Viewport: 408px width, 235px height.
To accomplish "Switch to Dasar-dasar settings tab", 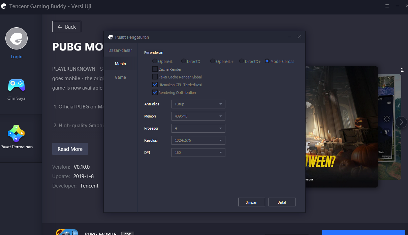I will pyautogui.click(x=120, y=50).
